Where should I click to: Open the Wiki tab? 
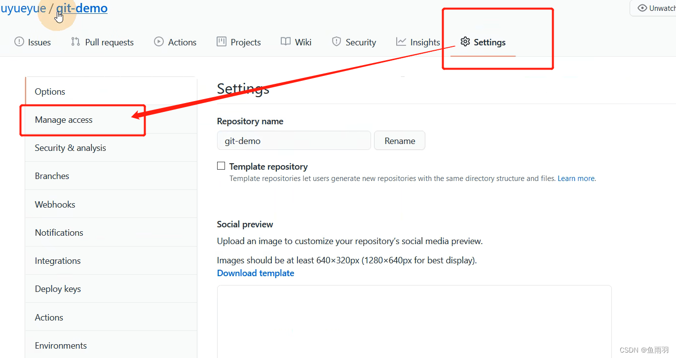click(296, 42)
